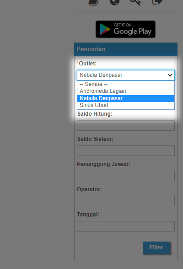Collapse the Outlet combo box showing Nebula Denpasar

126,75
